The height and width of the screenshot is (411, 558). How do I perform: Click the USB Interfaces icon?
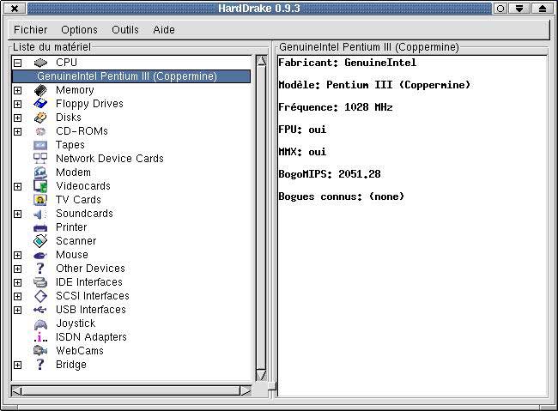point(40,310)
